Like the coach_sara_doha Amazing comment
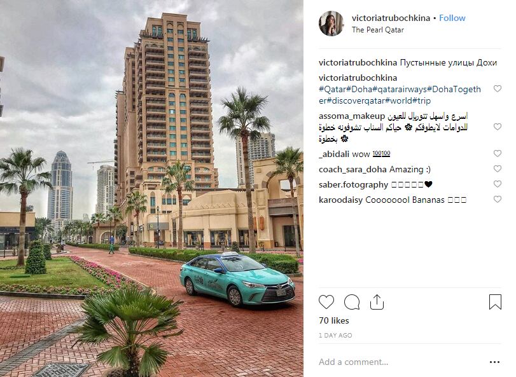Screen dimensions: 516x377 point(498,168)
